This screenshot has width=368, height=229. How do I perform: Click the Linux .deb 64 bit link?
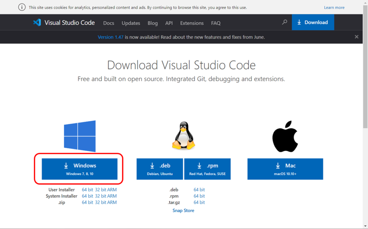pyautogui.click(x=199, y=189)
